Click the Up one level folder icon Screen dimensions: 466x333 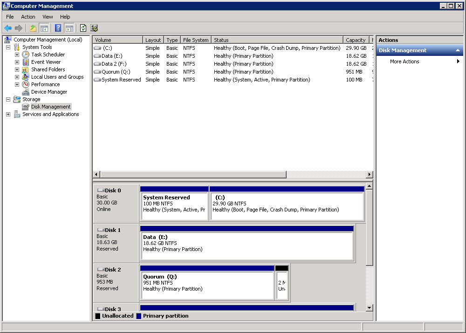tap(33, 28)
